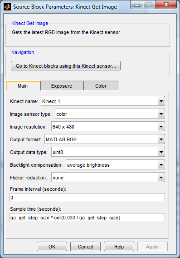Viewport: 180px width, 258px height.
Task: Click the 'Kinect Get Image' group title
Action: (30, 23)
